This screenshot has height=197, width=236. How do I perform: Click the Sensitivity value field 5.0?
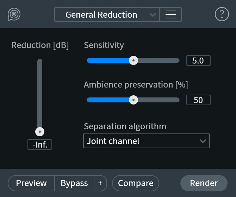[198, 60]
